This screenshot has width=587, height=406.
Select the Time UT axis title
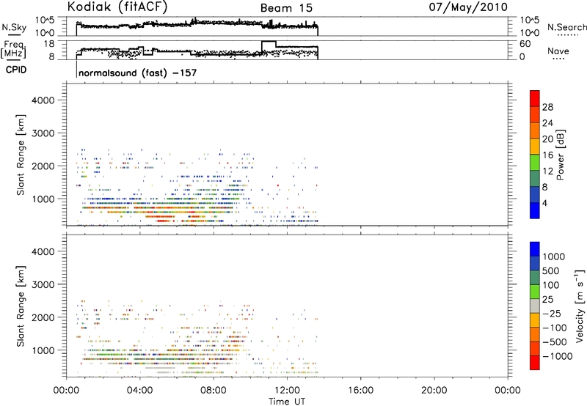pyautogui.click(x=287, y=401)
